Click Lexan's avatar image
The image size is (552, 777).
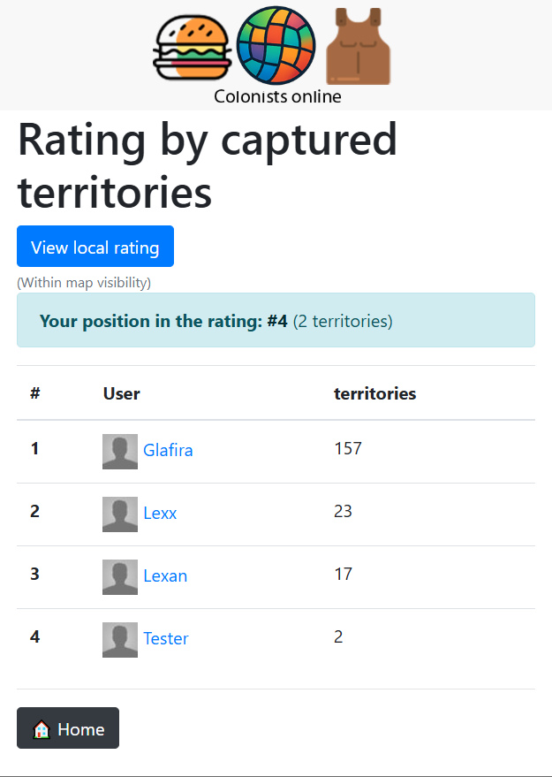coord(120,576)
